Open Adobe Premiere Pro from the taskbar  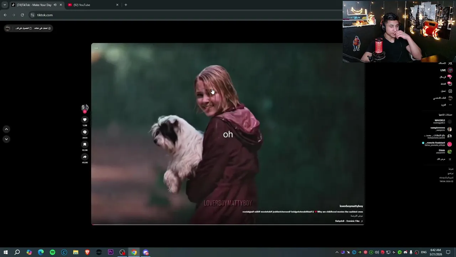(x=110, y=252)
